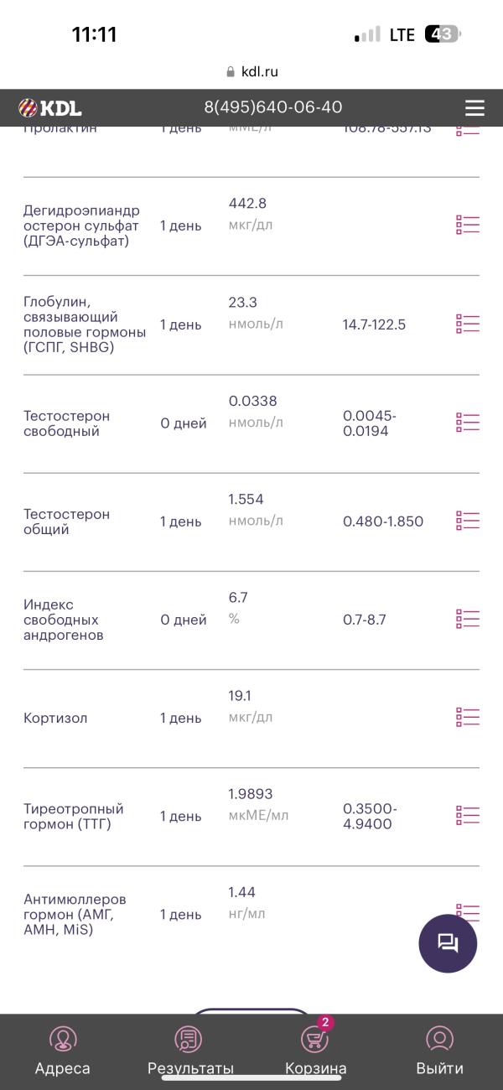Open details icon for Тиреотропный гормон row
This screenshot has height=1090, width=503.
[468, 815]
